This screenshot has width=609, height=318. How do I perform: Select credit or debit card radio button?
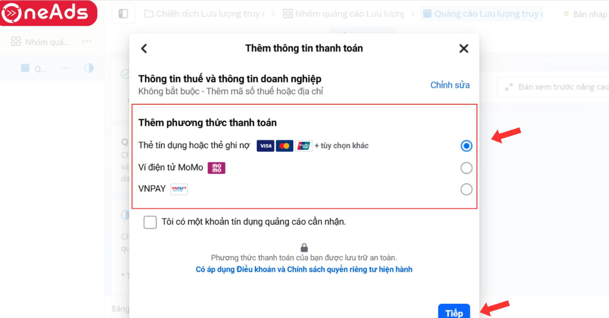pyautogui.click(x=466, y=146)
